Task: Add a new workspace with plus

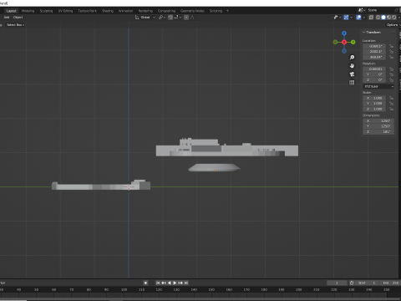Action: (x=227, y=11)
